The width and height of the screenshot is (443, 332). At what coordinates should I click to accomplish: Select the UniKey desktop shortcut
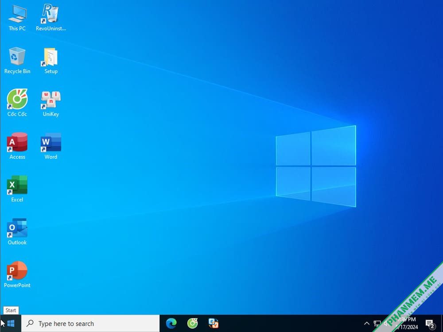(51, 103)
